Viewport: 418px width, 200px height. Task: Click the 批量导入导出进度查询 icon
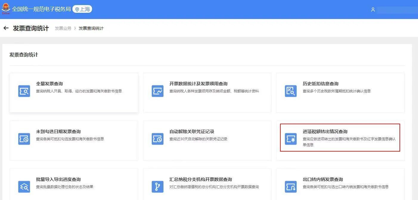point(24,187)
